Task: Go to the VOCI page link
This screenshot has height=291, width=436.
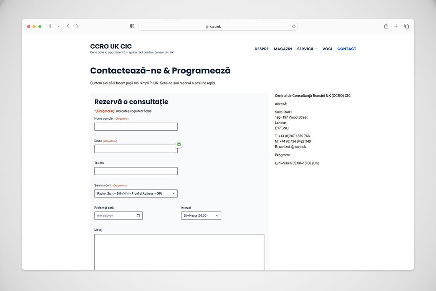Action: pyautogui.click(x=327, y=49)
